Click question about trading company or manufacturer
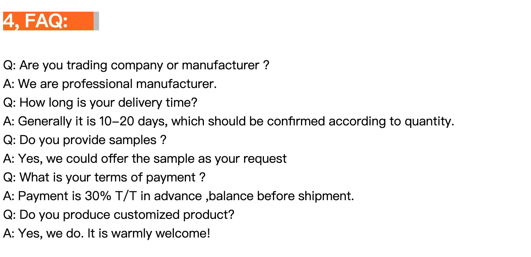Image resolution: width=531 pixels, height=257 pixels. tap(136, 65)
